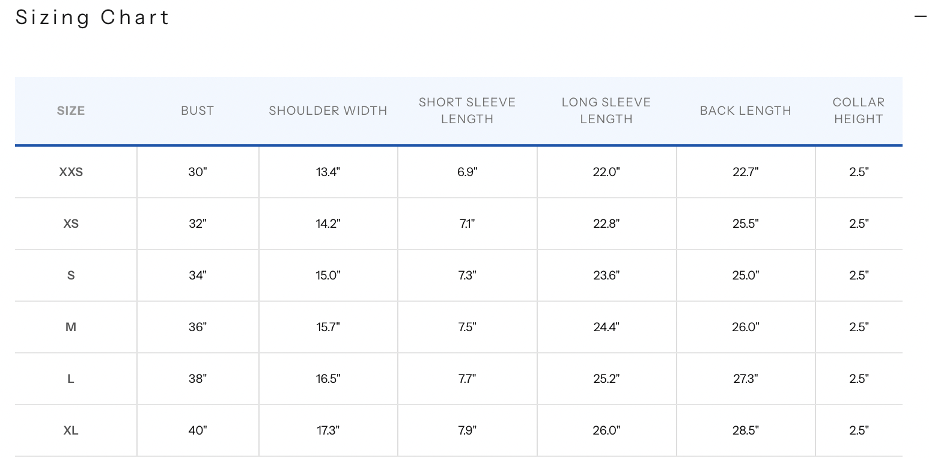Click the 28.5" back length cell
The height and width of the screenshot is (458, 929).
pyautogui.click(x=745, y=430)
